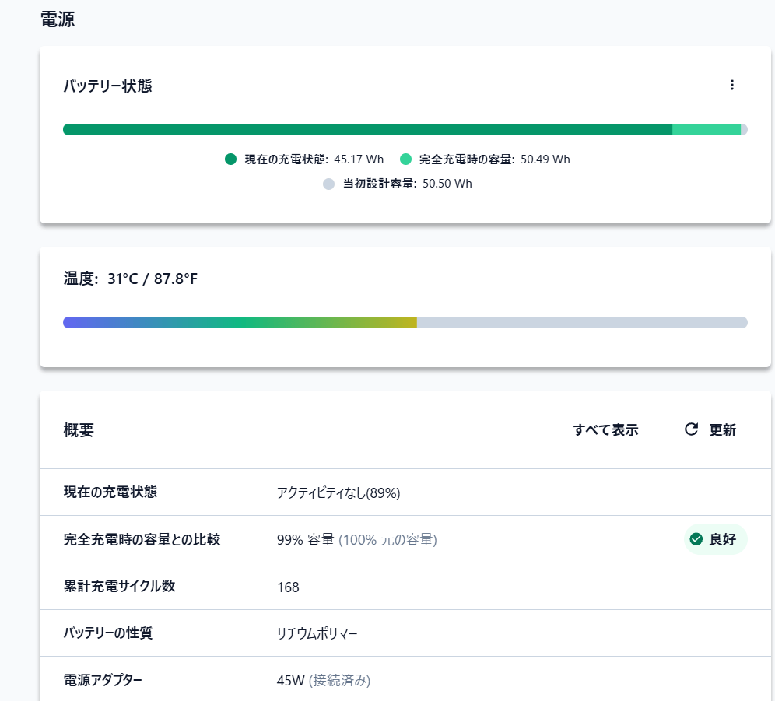Select the 現在の充電状態 row label
The width and height of the screenshot is (775, 701).
[x=110, y=492]
